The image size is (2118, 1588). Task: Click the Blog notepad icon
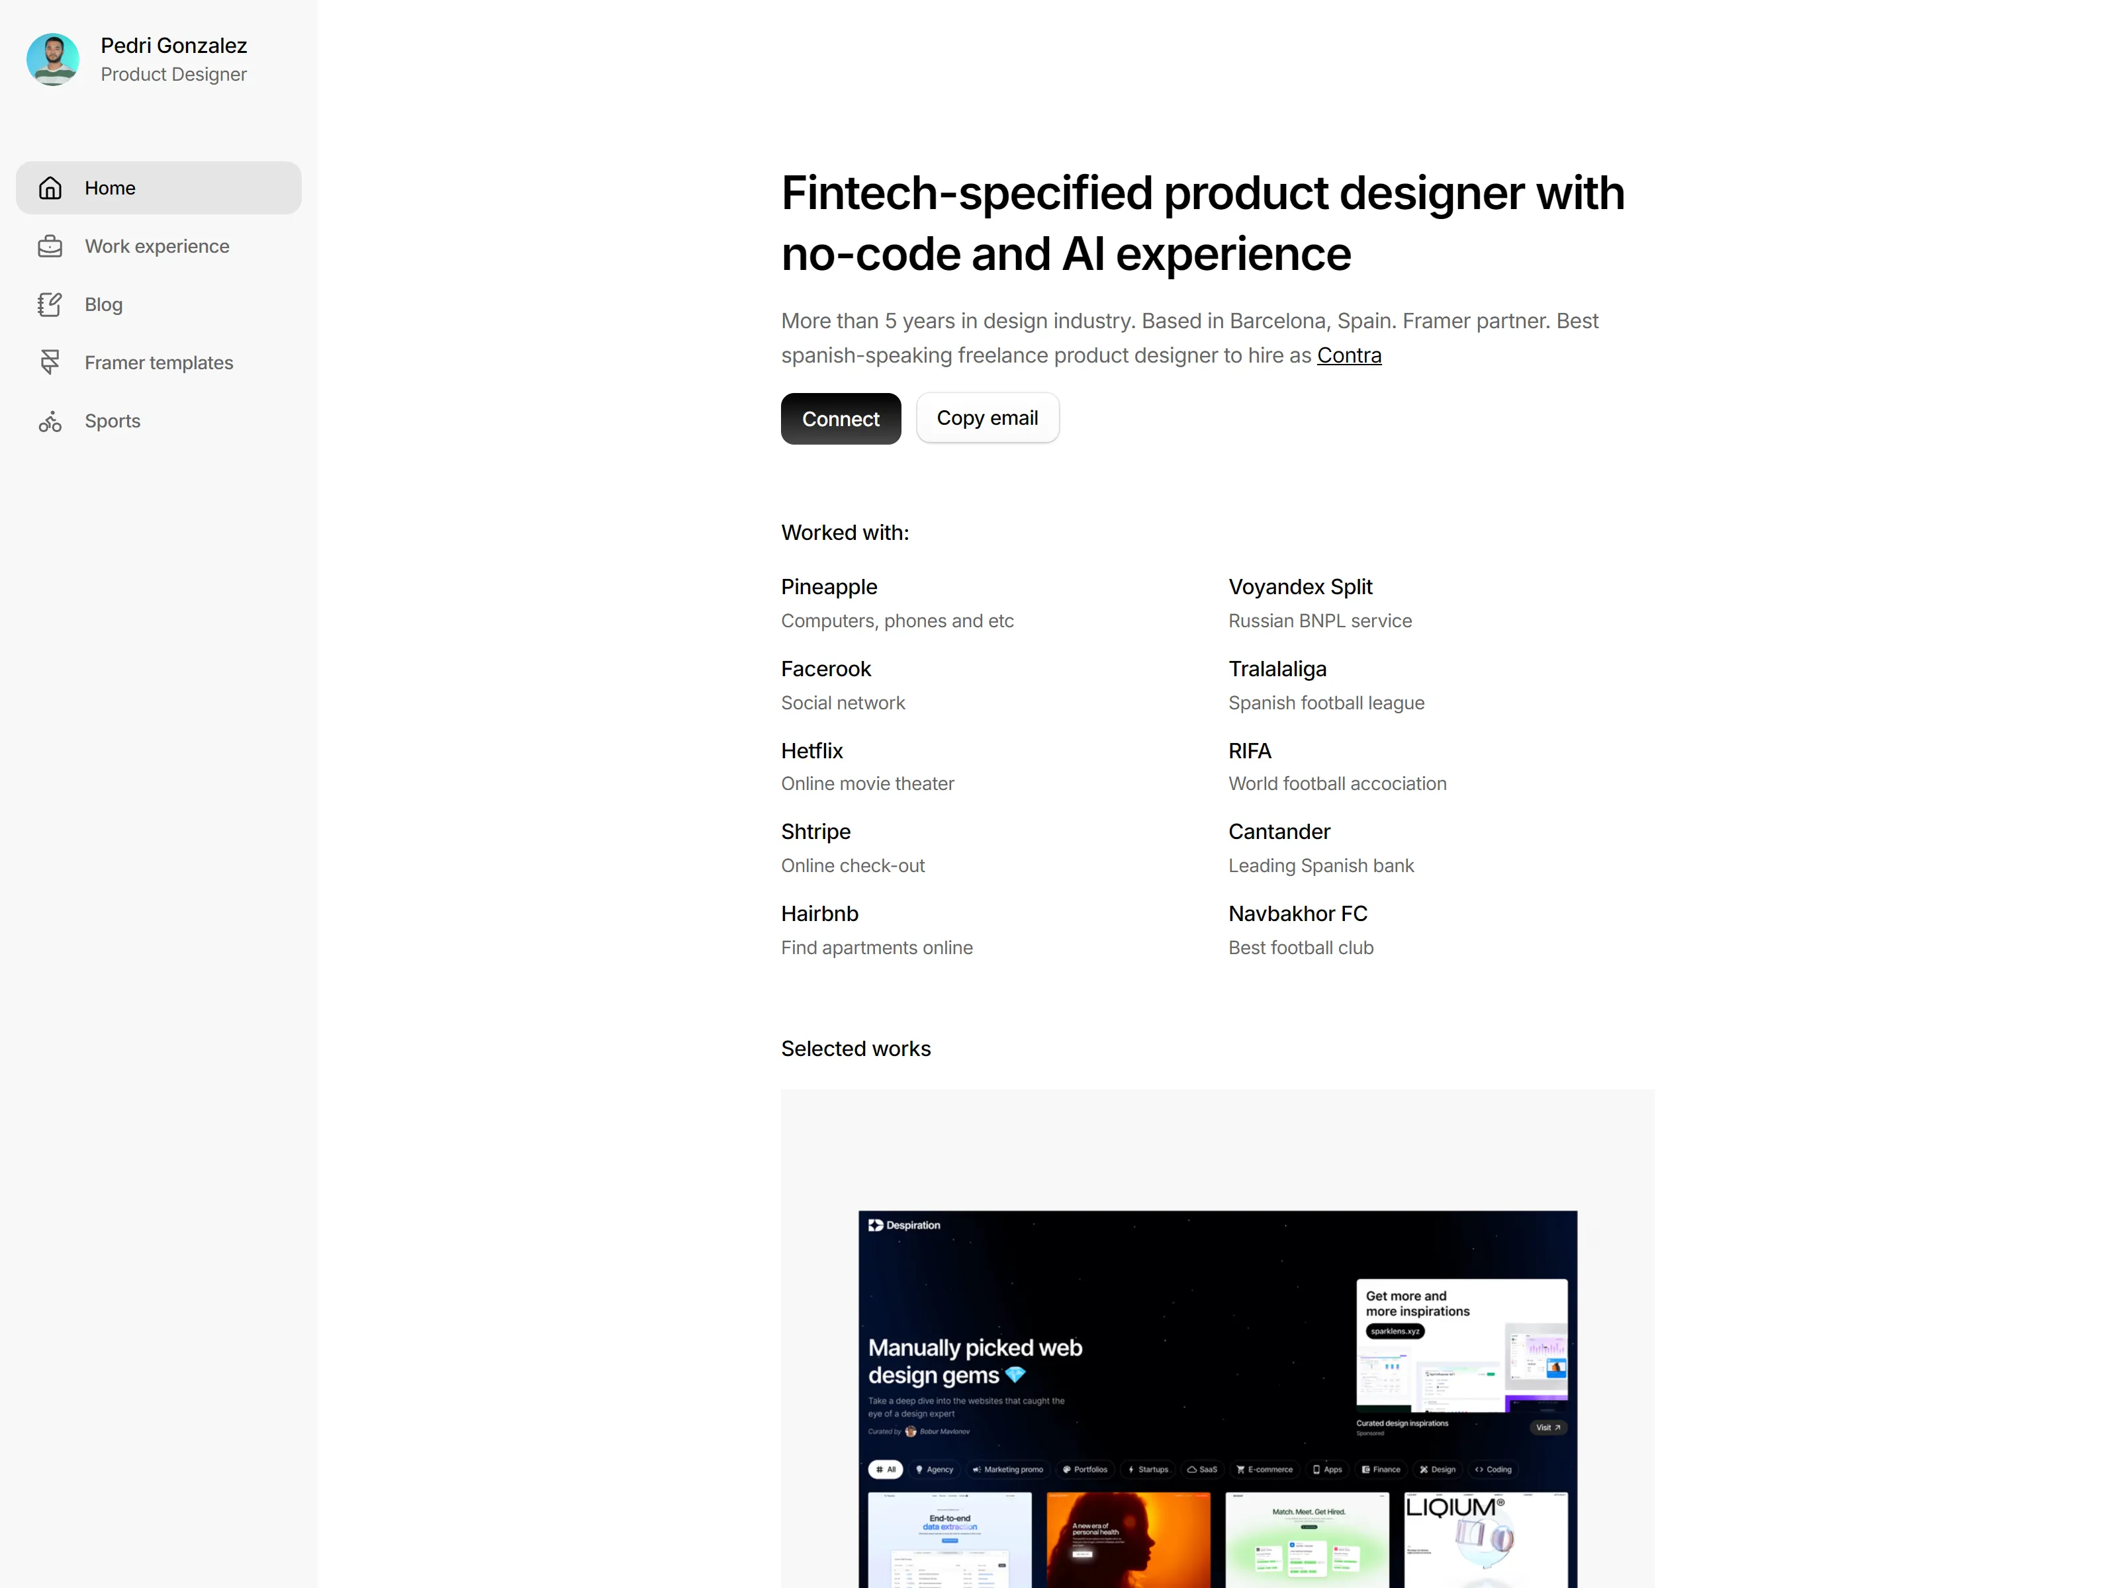(x=50, y=304)
